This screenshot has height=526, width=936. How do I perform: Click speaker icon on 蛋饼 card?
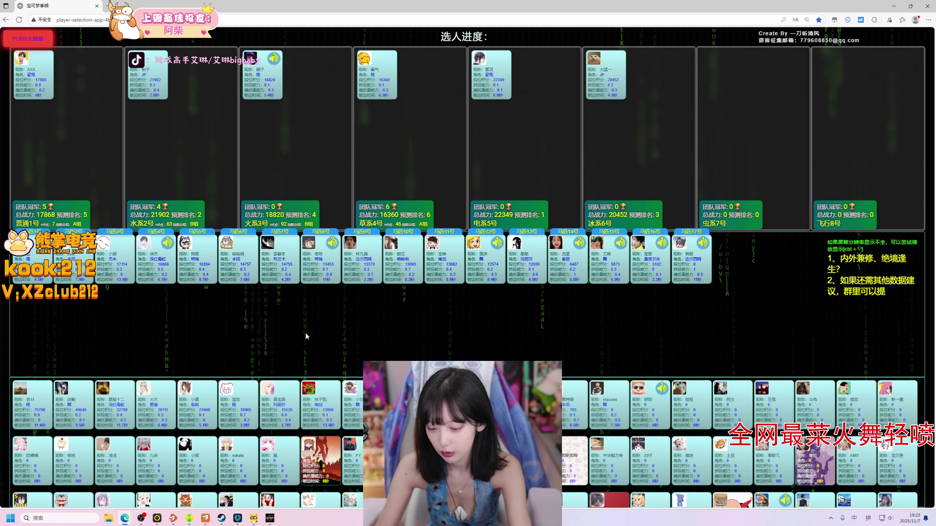[x=497, y=243]
